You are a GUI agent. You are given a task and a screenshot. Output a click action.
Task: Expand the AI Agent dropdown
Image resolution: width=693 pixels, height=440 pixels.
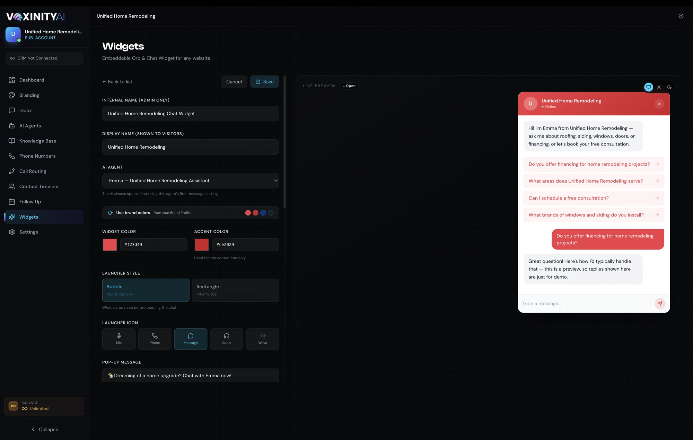coord(191,181)
